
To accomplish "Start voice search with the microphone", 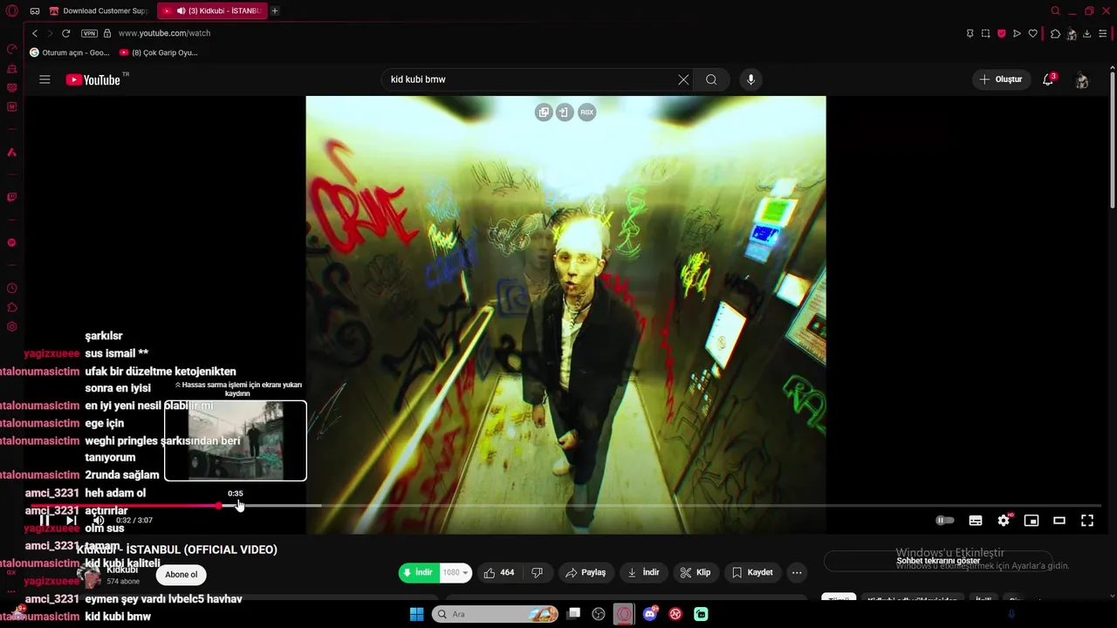I will (750, 79).
